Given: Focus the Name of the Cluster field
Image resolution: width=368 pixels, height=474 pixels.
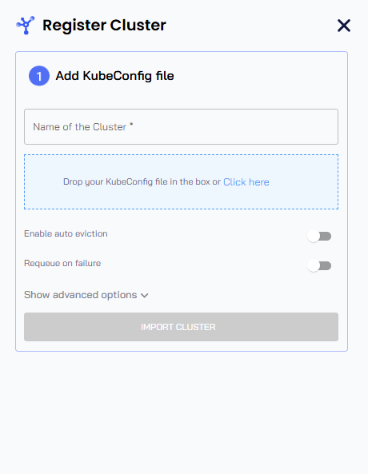Looking at the screenshot, I should [x=181, y=126].
